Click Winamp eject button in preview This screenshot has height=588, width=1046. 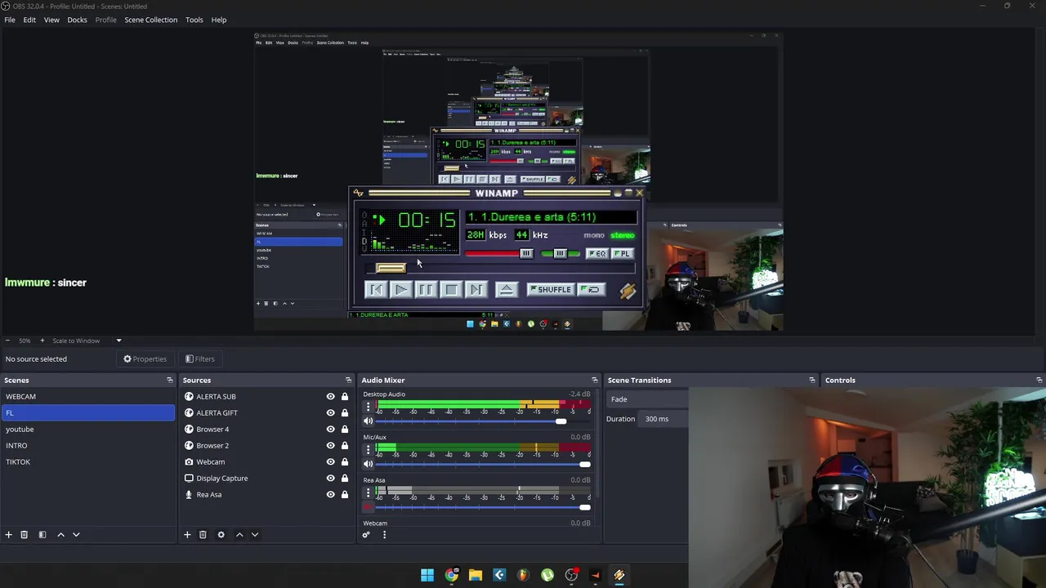point(507,289)
